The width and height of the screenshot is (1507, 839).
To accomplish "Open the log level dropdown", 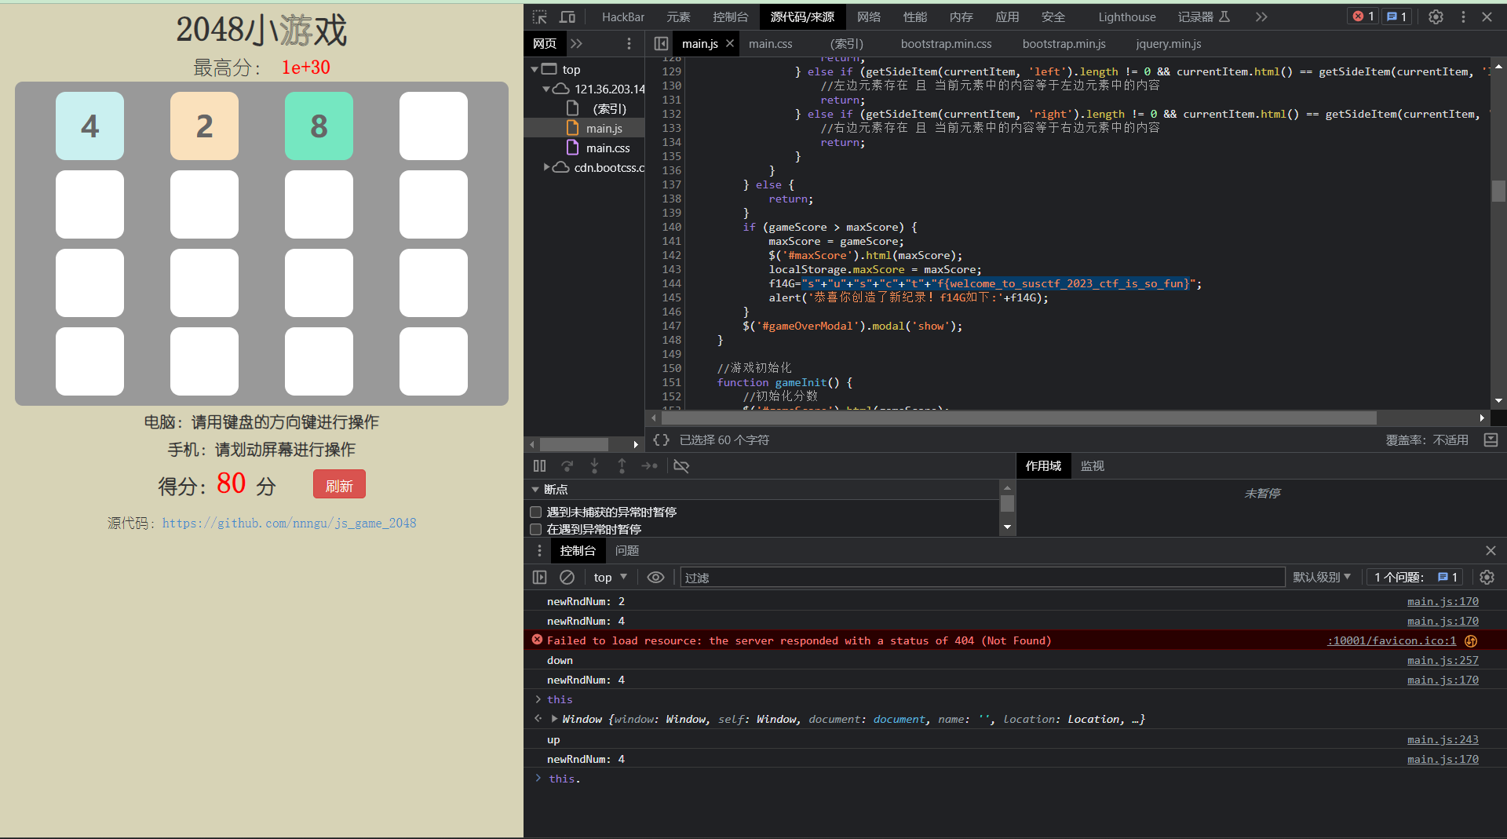I will [1322, 578].
